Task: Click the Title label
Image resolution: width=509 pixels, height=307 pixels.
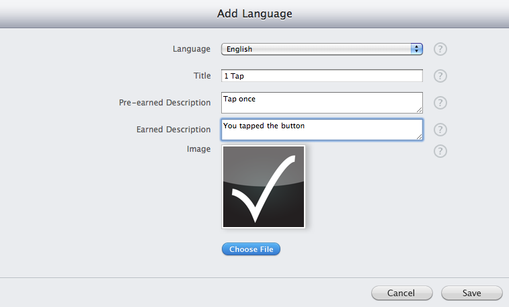Action: click(x=202, y=76)
